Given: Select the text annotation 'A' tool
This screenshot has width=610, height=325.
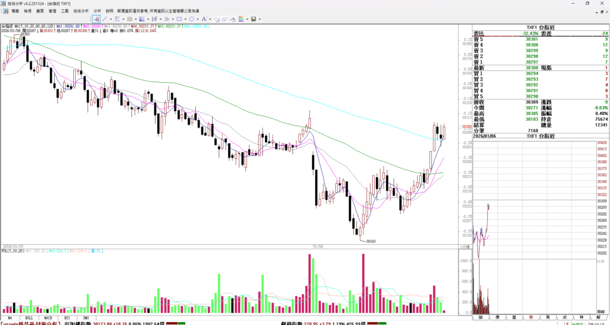Looking at the screenshot, I should [204, 19].
